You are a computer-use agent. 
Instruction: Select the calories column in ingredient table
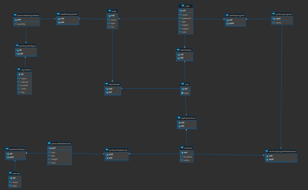click(x=24, y=82)
